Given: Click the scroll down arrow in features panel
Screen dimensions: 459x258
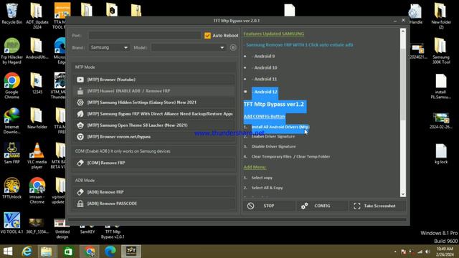Looking at the screenshot, I should (x=403, y=194).
